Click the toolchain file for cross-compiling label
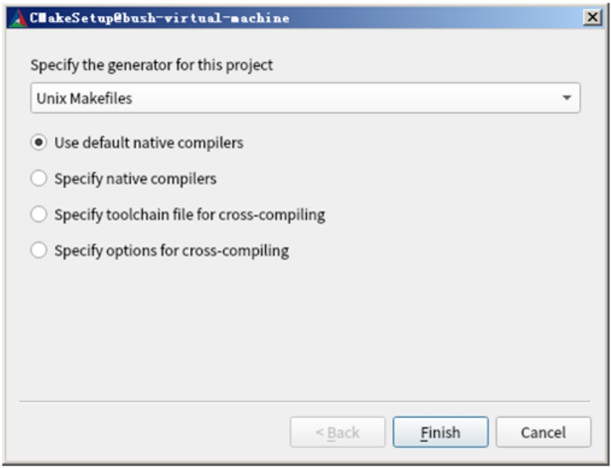 click(189, 215)
